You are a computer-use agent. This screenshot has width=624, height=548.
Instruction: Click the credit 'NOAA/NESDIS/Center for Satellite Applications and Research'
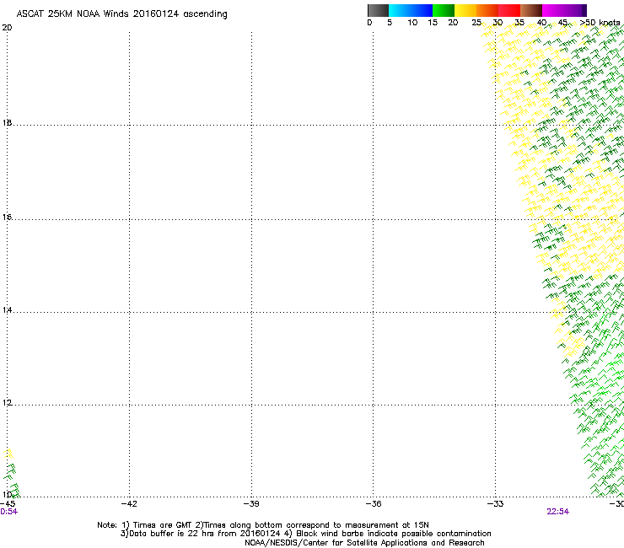click(364, 543)
